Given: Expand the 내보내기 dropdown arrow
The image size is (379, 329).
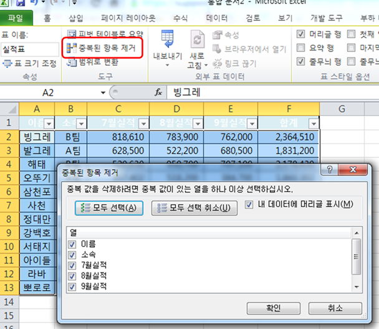Looking at the screenshot, I should click(167, 65).
